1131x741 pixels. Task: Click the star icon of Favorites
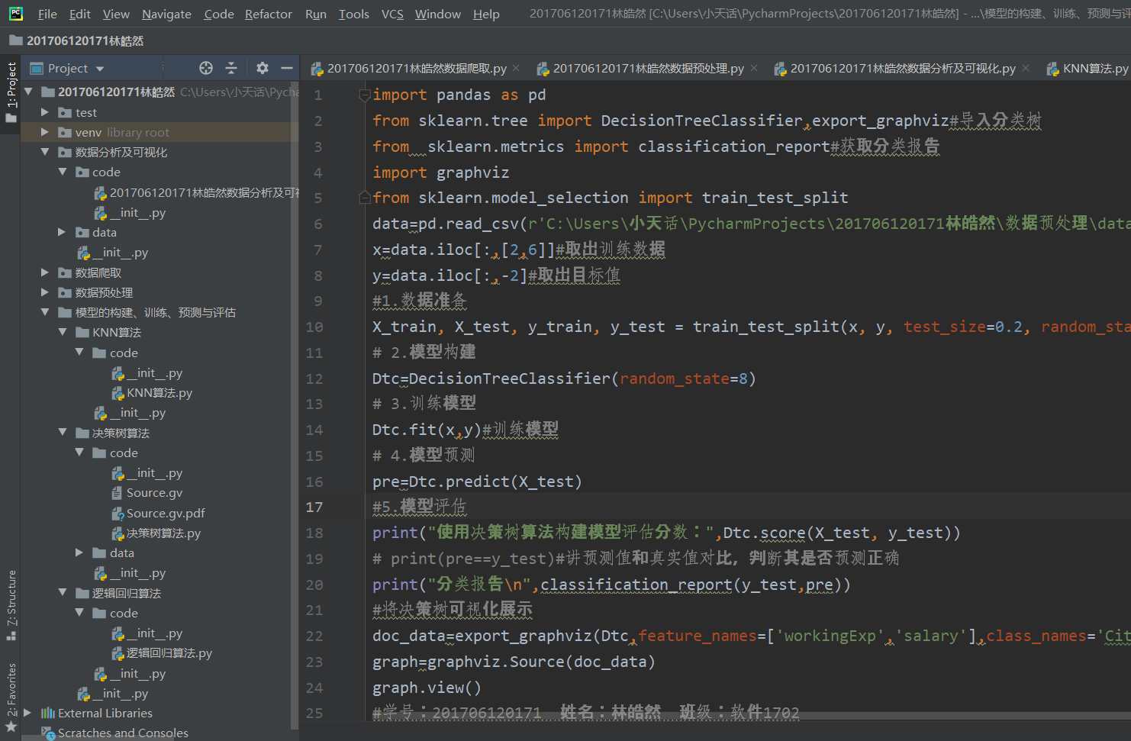[x=11, y=727]
